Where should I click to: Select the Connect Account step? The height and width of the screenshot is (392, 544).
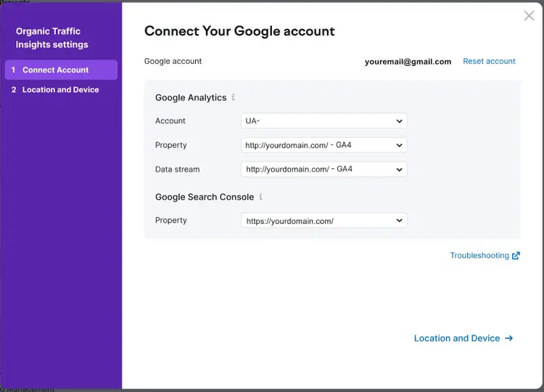tap(61, 70)
